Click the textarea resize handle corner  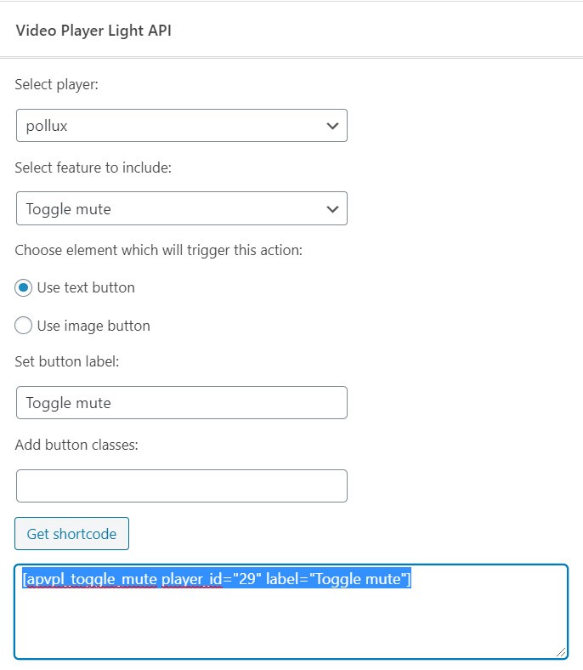click(x=562, y=651)
